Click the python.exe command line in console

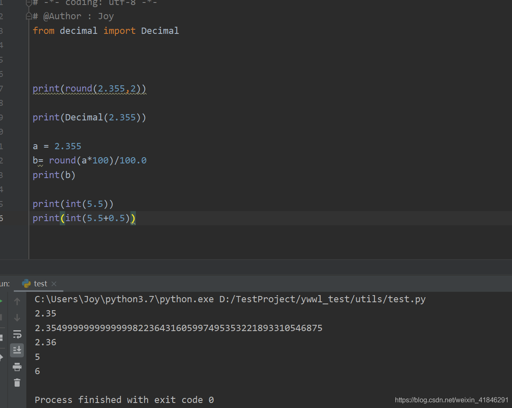[230, 299]
